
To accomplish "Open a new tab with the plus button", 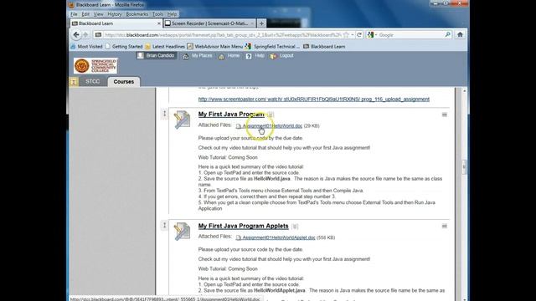I will tap(261, 23).
